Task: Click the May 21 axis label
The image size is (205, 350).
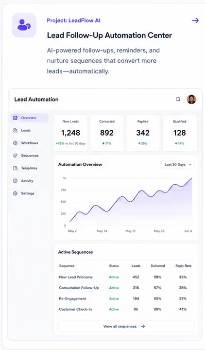Action: tap(131, 231)
